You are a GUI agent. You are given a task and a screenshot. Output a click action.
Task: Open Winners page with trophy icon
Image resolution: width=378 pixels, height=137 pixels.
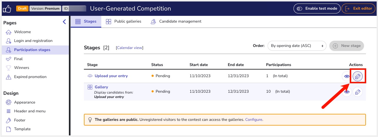tap(21, 68)
